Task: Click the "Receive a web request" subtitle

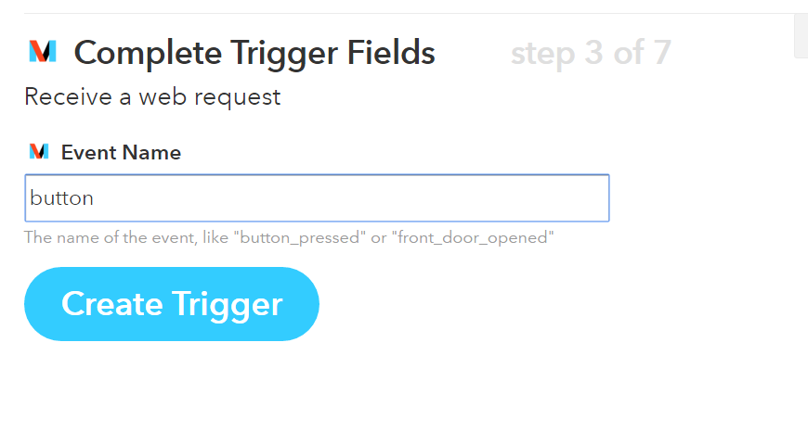Action: tap(152, 96)
